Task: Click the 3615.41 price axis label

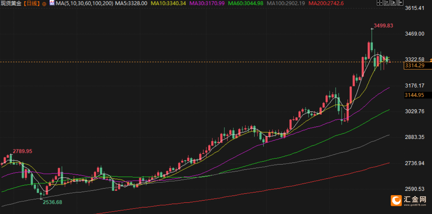Action: [415, 8]
